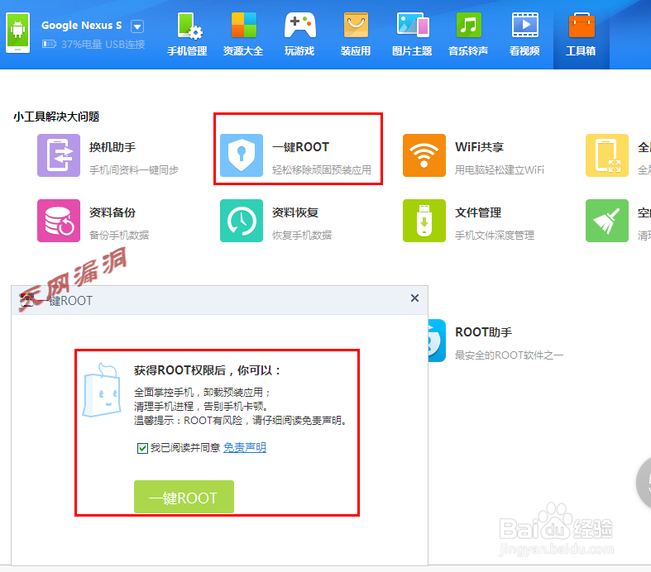651x572 pixels.
Task: Open the 文件管理 file management icon
Action: click(x=424, y=221)
